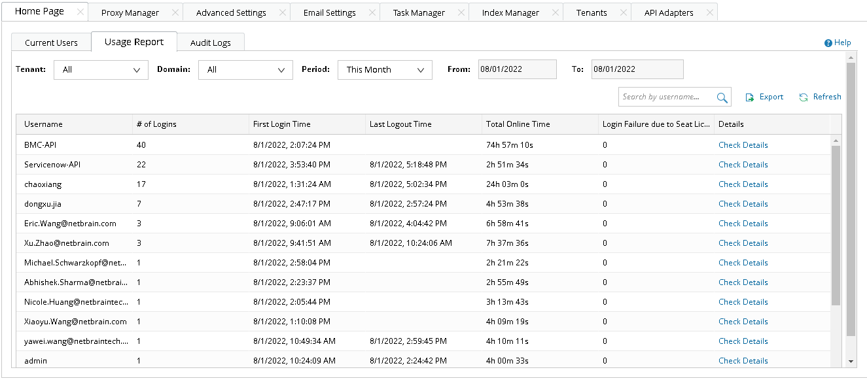Close the Proxy Manager tab
Image resolution: width=867 pixels, height=389 pixels.
click(x=174, y=11)
